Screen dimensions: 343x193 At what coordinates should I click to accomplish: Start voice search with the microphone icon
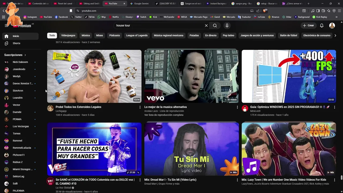coord(227,25)
